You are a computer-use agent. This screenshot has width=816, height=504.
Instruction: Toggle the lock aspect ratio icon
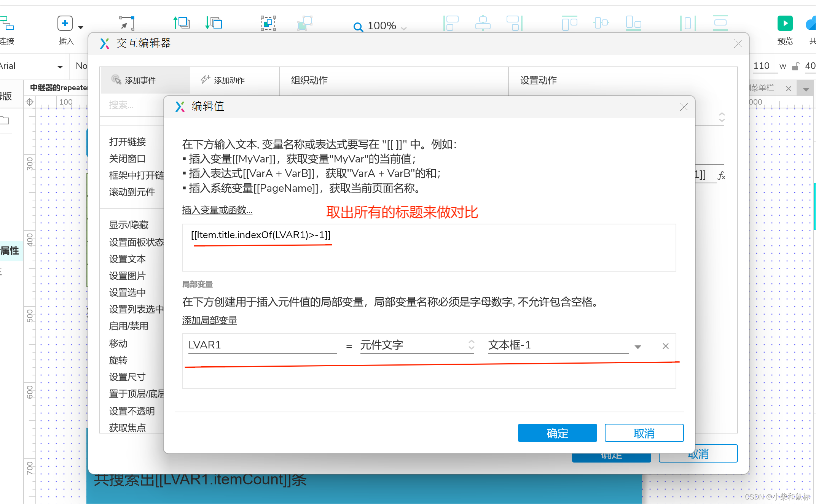pyautogui.click(x=795, y=67)
